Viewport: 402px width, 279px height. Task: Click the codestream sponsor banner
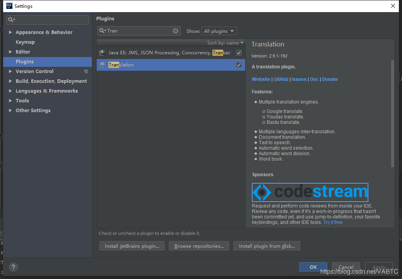click(x=310, y=192)
